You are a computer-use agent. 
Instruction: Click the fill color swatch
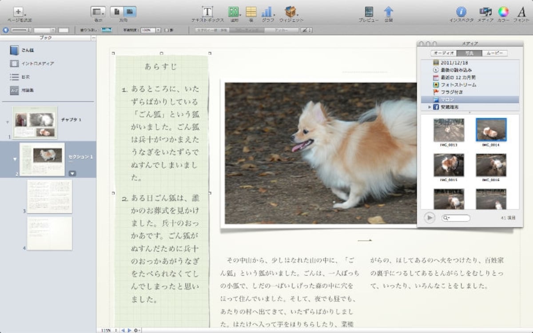click(x=107, y=30)
